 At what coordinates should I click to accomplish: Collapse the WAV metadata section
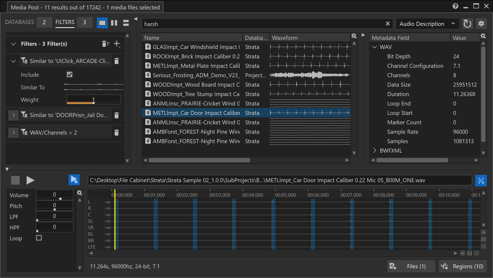pos(374,47)
